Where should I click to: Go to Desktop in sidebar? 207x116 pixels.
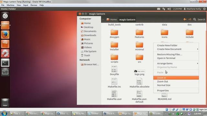coord(87,27)
